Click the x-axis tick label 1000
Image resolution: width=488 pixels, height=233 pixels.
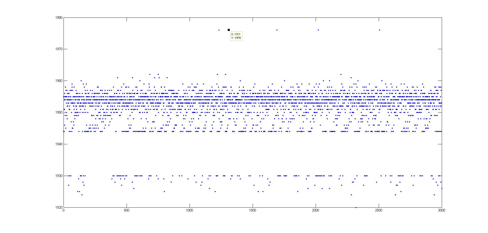pyautogui.click(x=190, y=210)
